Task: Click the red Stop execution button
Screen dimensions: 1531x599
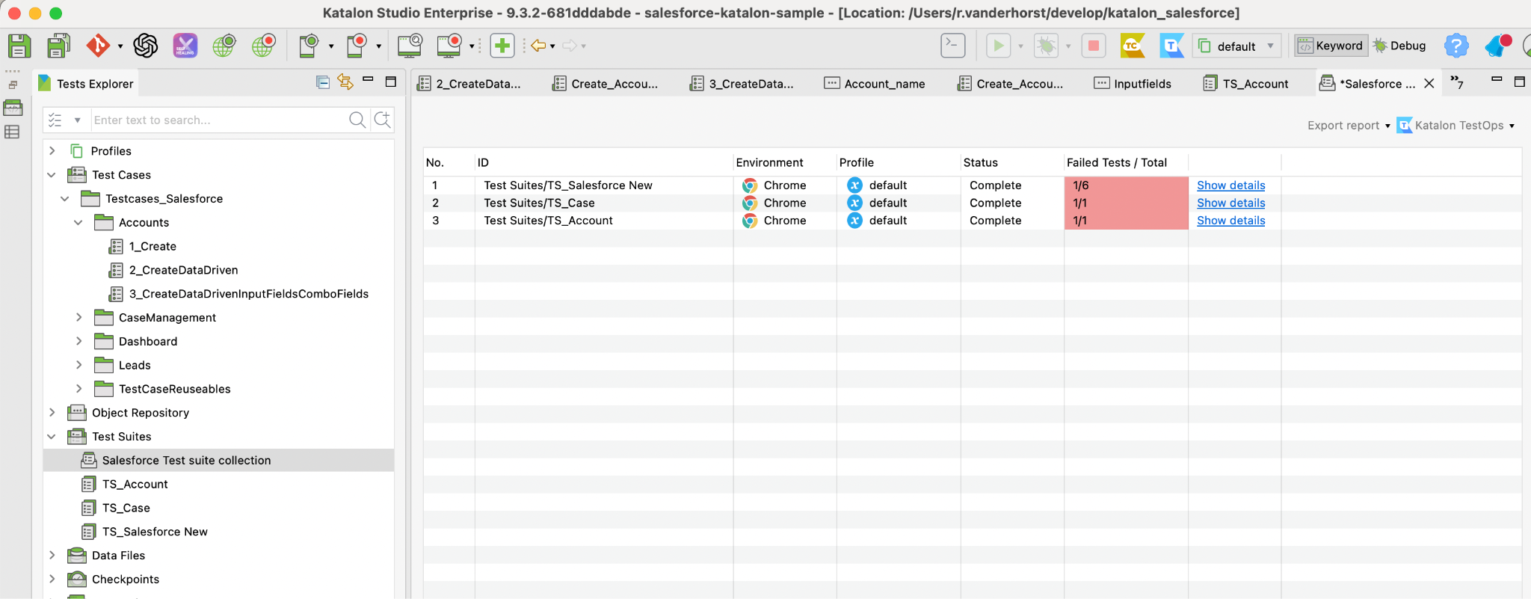Action: click(x=1093, y=46)
